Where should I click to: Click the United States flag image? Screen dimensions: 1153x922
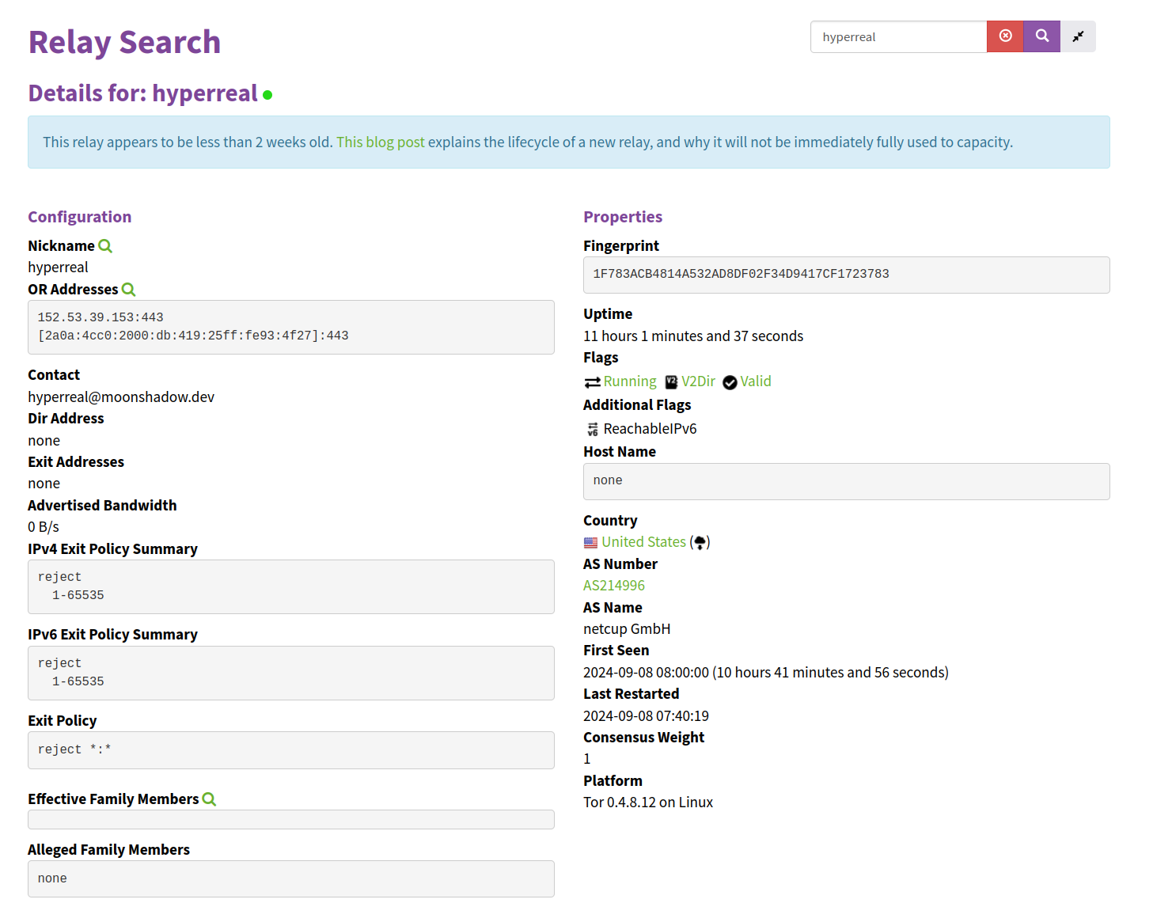[x=590, y=543]
